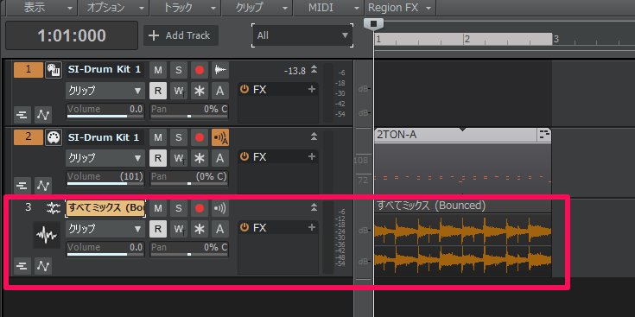Viewport: 635px width, 317px height.
Task: Open the トラック menu
Action: [185, 7]
